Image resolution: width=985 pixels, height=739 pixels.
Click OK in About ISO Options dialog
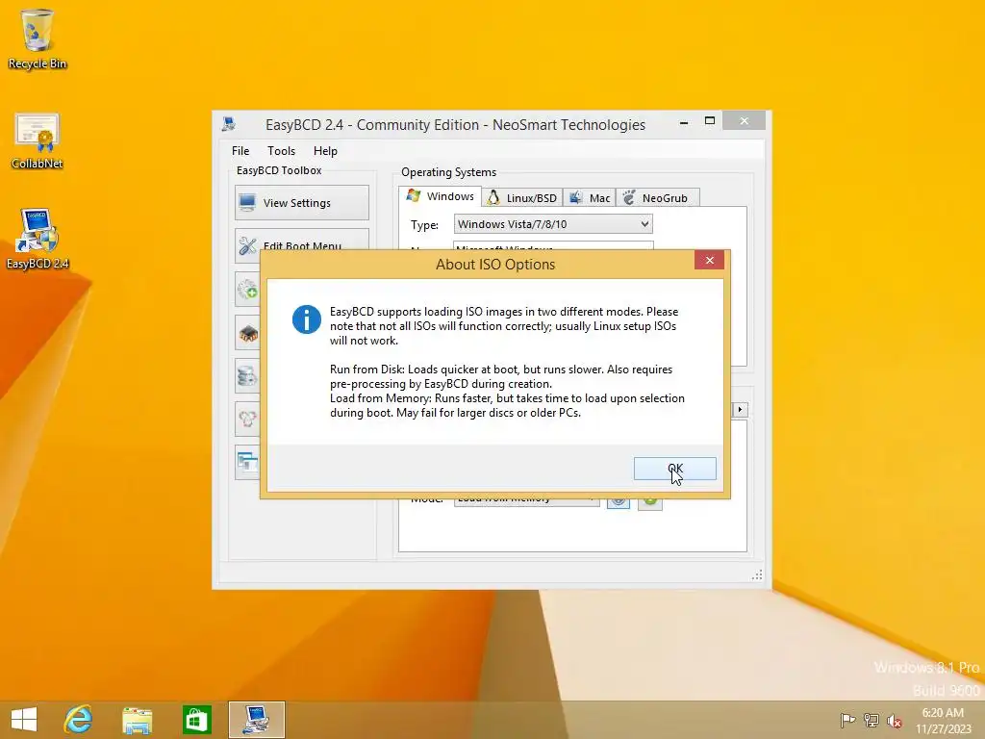pos(674,469)
